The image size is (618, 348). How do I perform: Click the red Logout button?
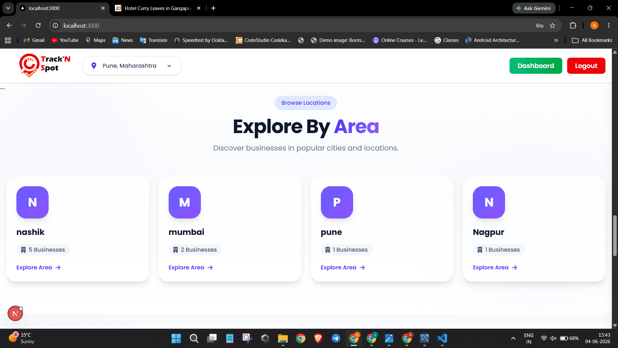(x=586, y=66)
